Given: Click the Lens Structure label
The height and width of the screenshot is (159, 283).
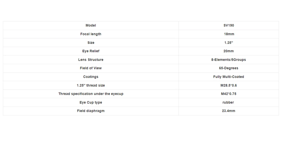Looking at the screenshot, I should click(x=91, y=60).
